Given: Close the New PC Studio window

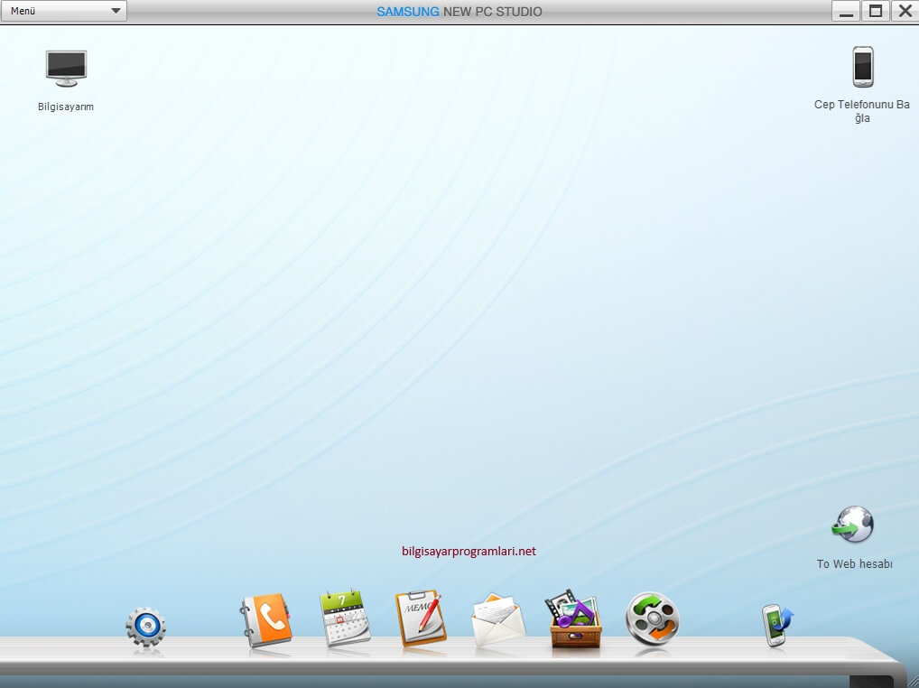Looking at the screenshot, I should pyautogui.click(x=905, y=11).
